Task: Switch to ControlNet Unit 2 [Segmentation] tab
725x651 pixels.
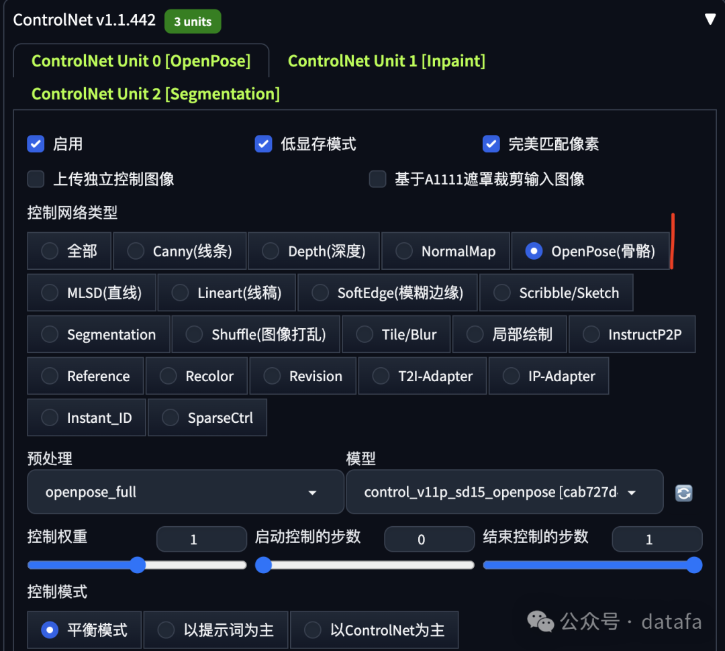Action: tap(155, 95)
